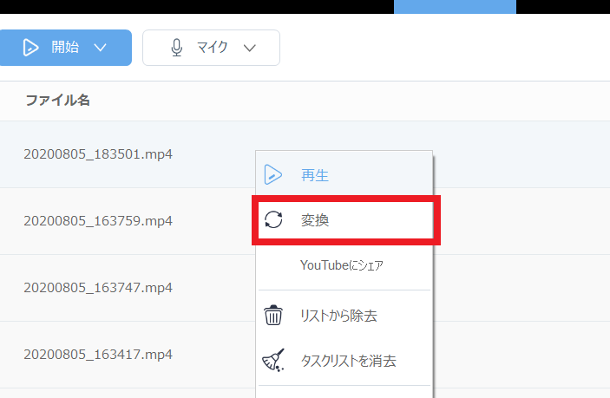The width and height of the screenshot is (610, 398).
Task: Select file 20200805_163417.mp4
Action: tap(98, 355)
